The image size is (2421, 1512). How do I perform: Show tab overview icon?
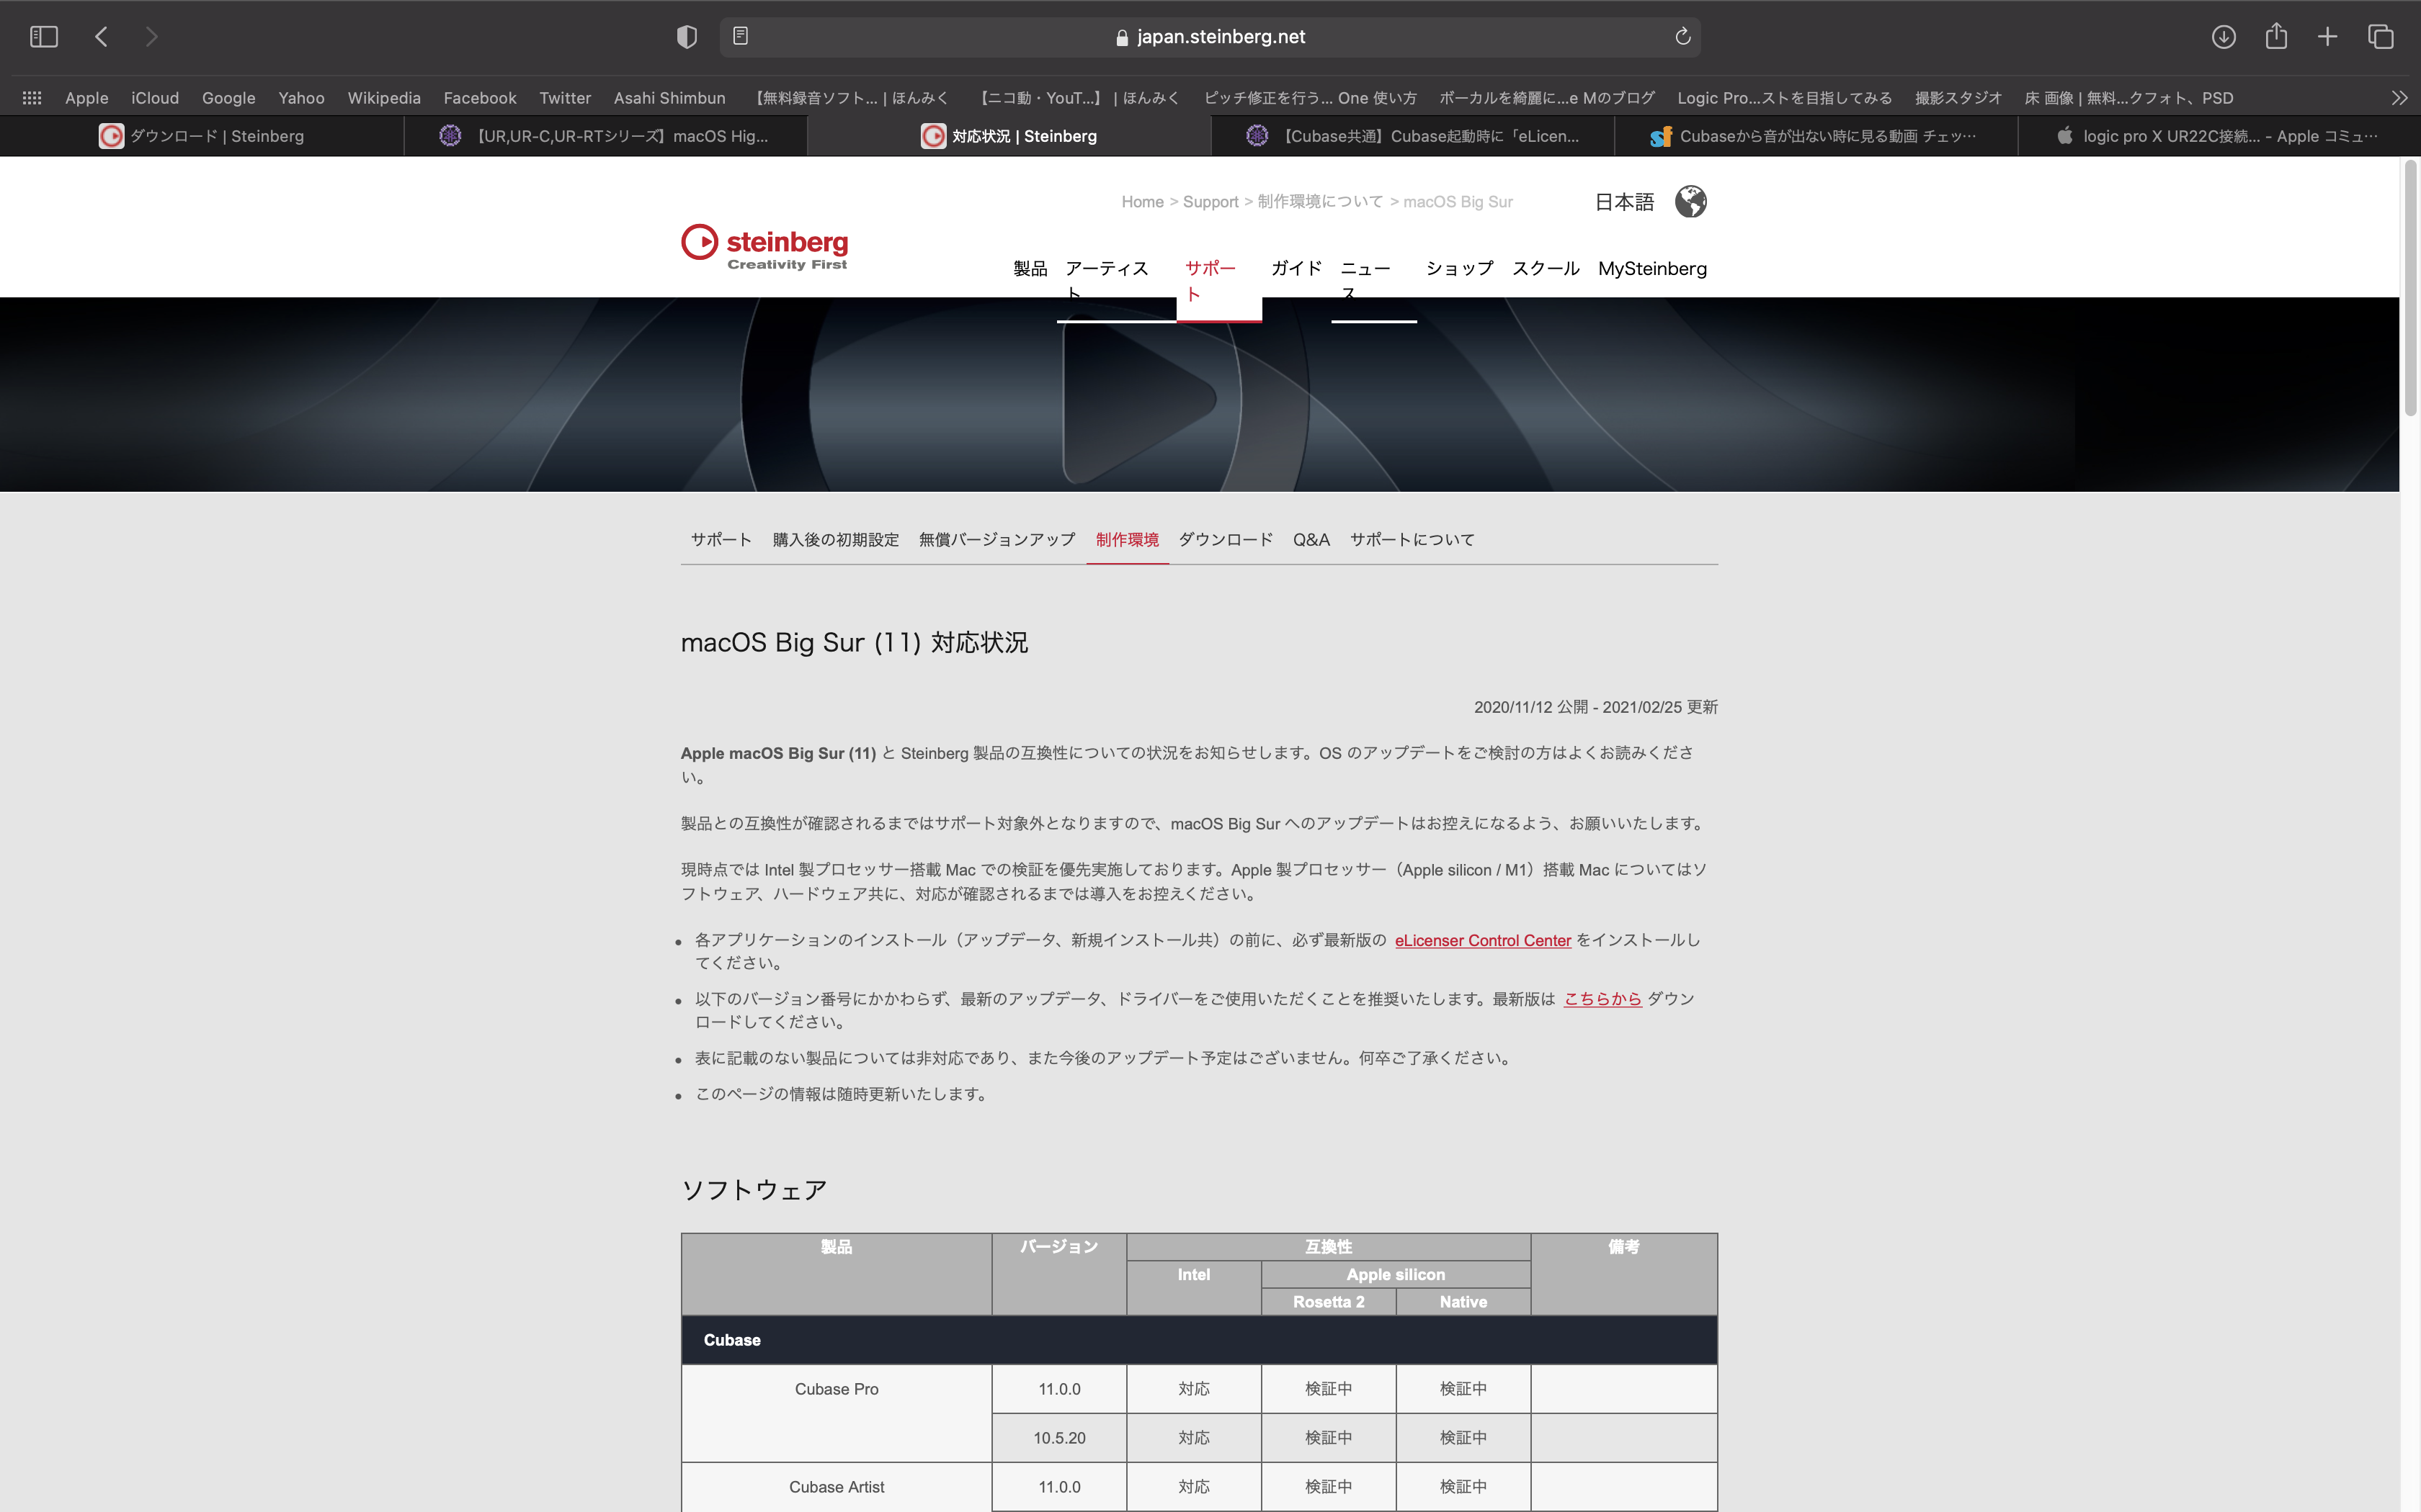pyautogui.click(x=2380, y=37)
